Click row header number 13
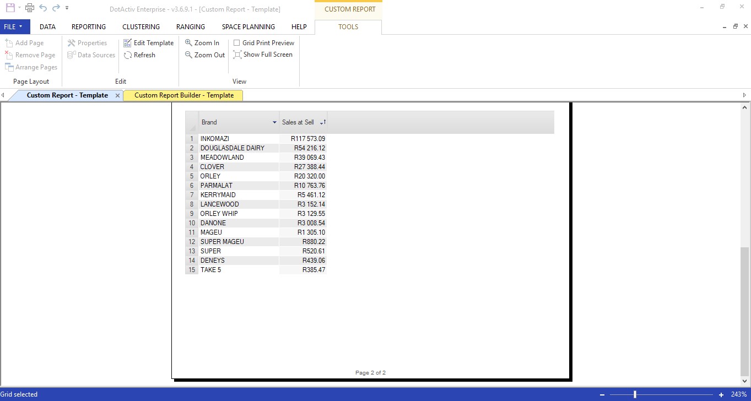This screenshot has width=751, height=401. [x=192, y=251]
